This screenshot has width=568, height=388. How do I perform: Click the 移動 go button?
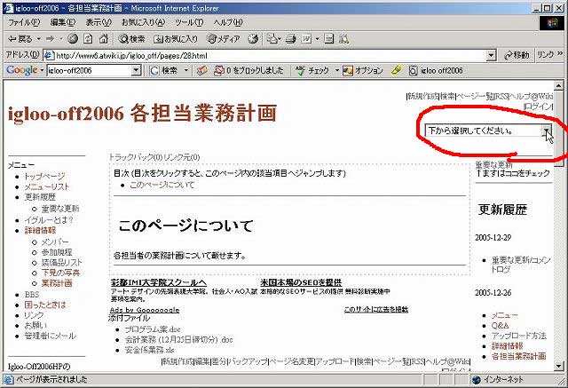point(517,55)
